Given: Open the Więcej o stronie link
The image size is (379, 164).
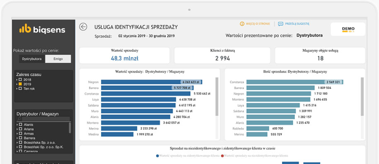Looking at the screenshot, I should pyautogui.click(x=258, y=24).
